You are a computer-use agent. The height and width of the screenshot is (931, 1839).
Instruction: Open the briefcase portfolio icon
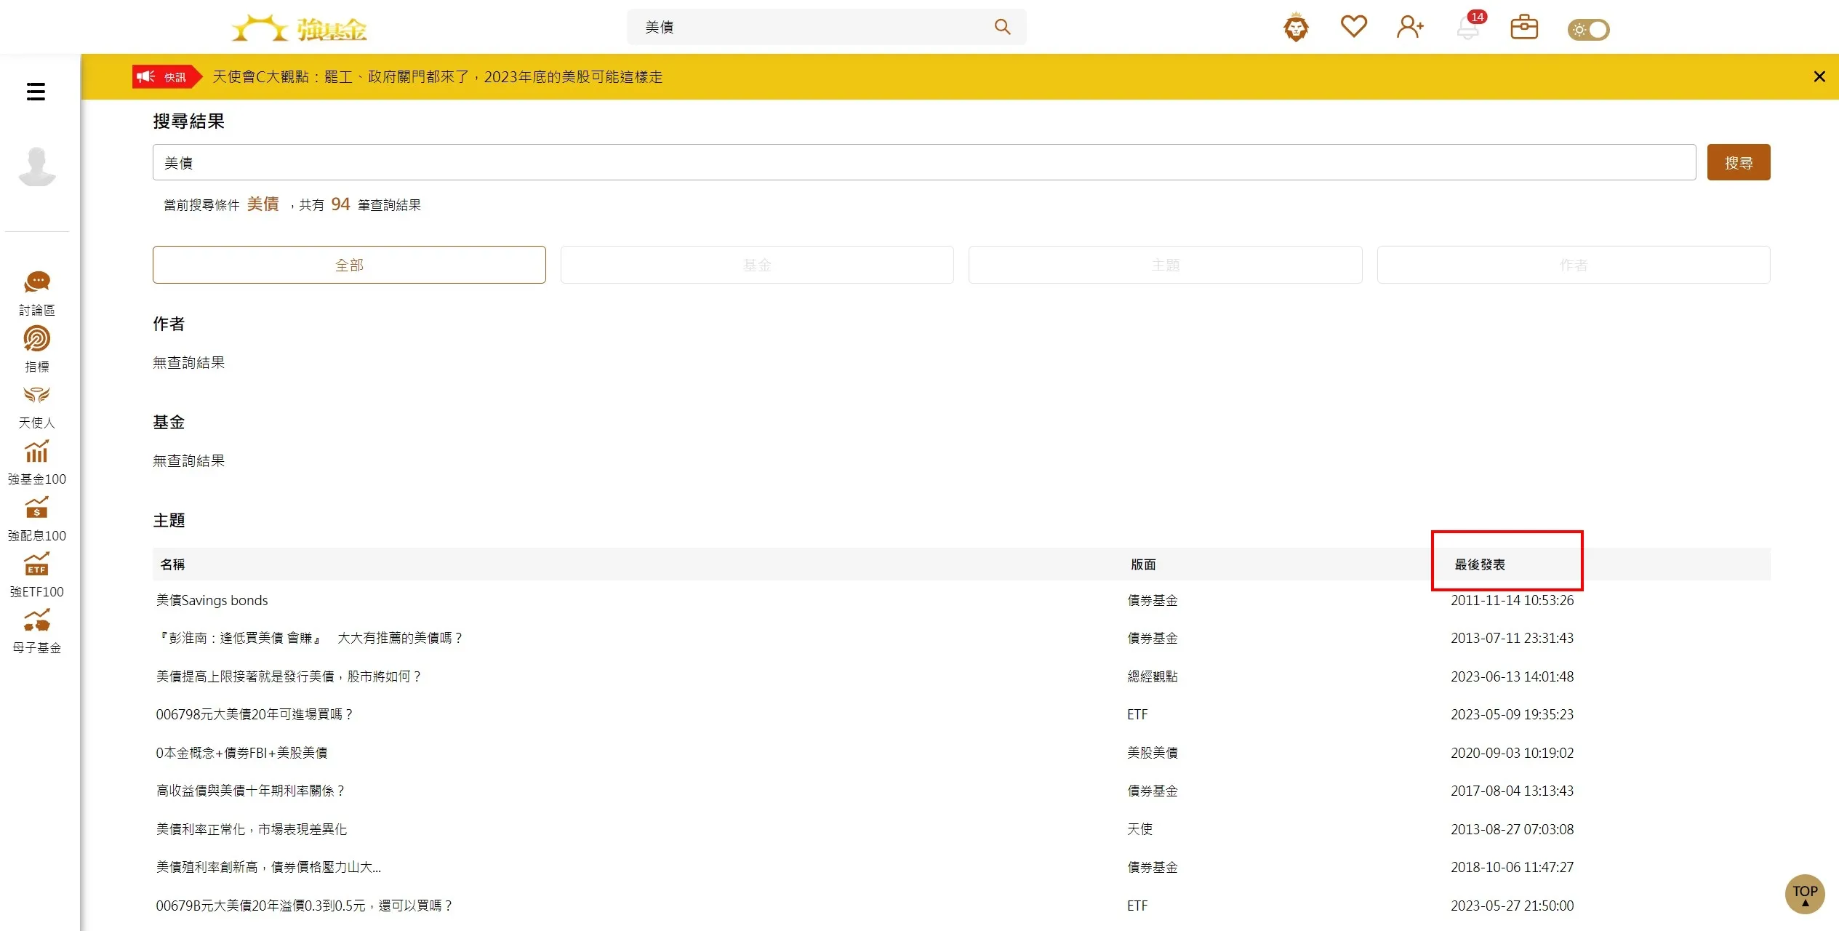pyautogui.click(x=1524, y=27)
